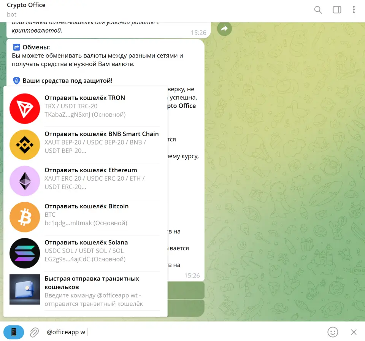Focus the message input field
Image resolution: width=365 pixels, height=341 pixels.
[184, 332]
